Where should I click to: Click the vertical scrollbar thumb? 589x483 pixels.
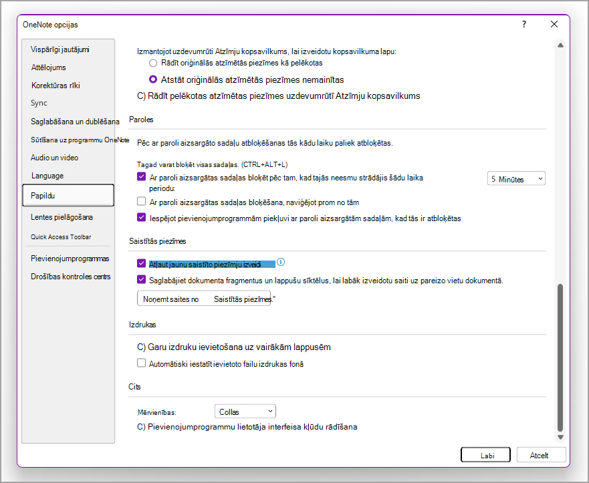[560, 357]
